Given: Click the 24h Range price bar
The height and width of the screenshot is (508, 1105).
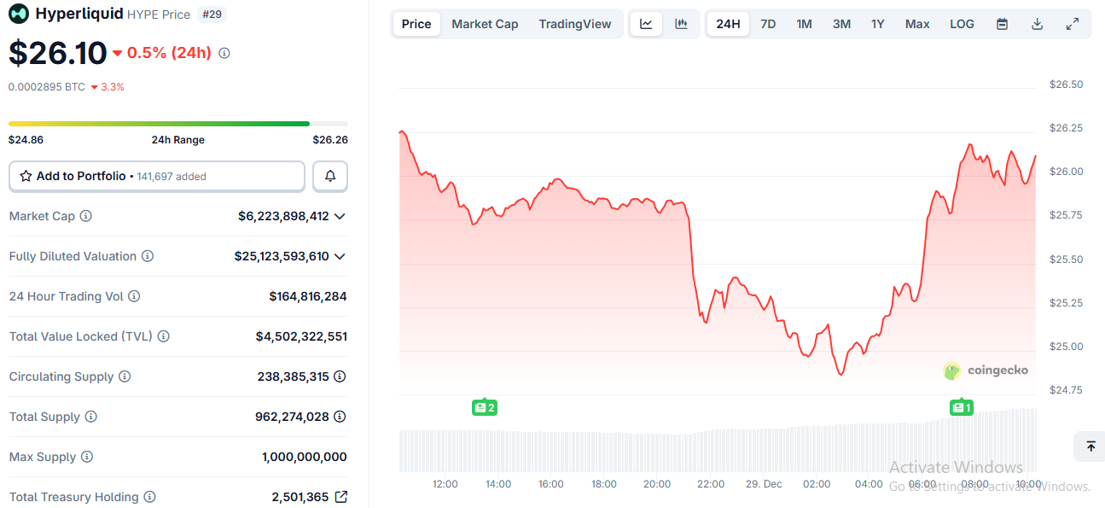Looking at the screenshot, I should click(177, 123).
